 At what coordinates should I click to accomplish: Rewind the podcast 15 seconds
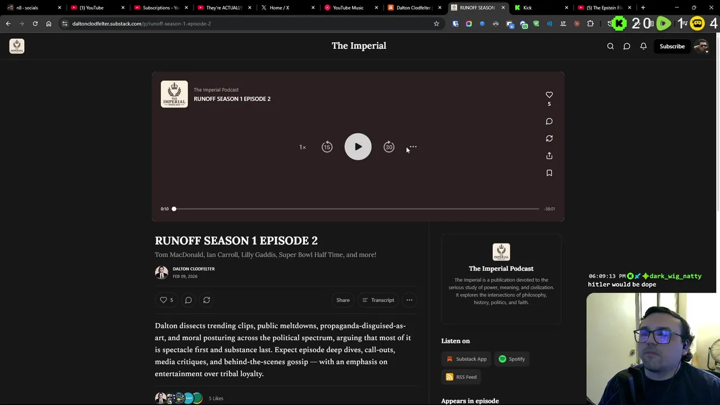tap(327, 147)
